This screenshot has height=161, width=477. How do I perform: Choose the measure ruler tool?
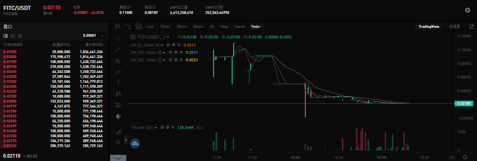118,132
